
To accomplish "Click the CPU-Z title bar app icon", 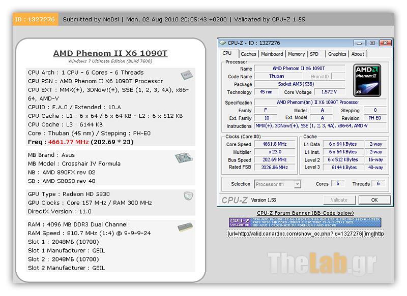I will point(222,43).
